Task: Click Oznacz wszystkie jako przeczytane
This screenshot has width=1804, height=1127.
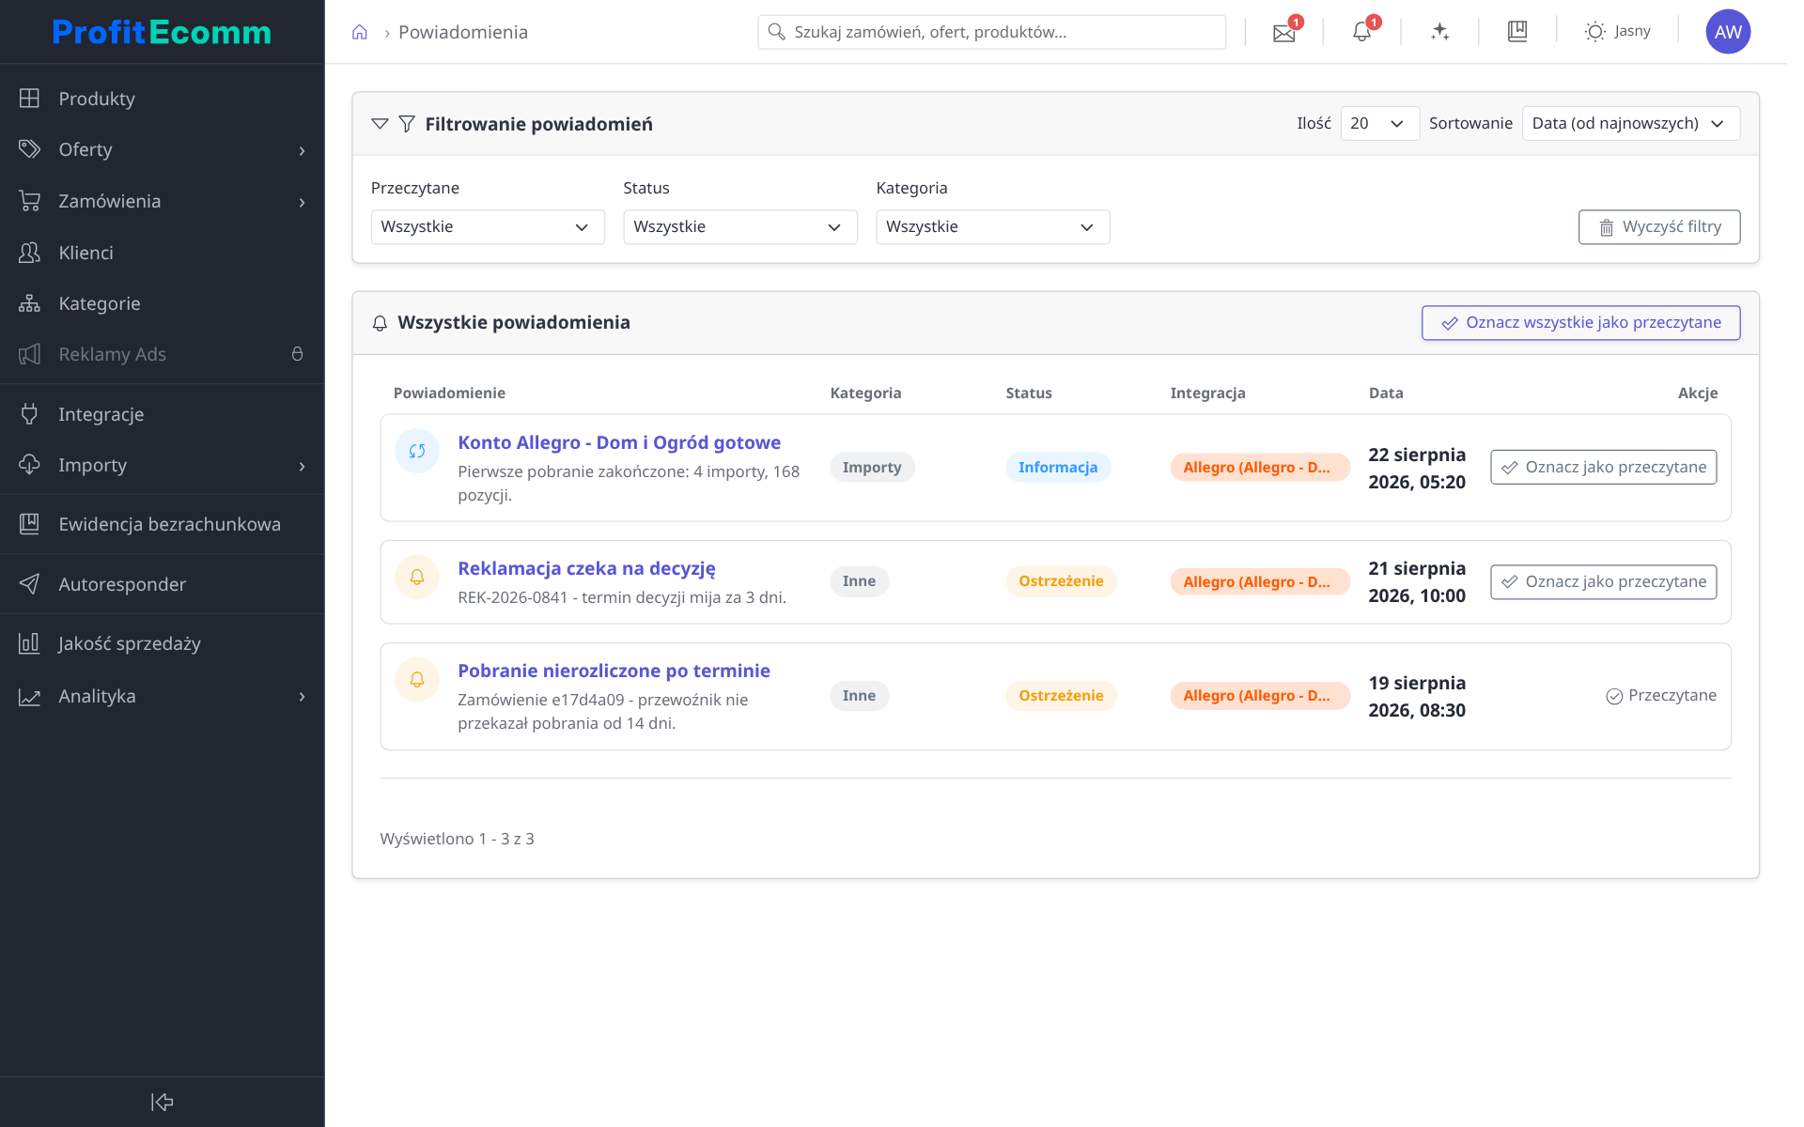Action: pyautogui.click(x=1580, y=323)
